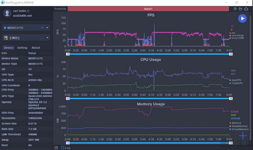Click the red label1 scene bar
253x150 pixels.
148,9
